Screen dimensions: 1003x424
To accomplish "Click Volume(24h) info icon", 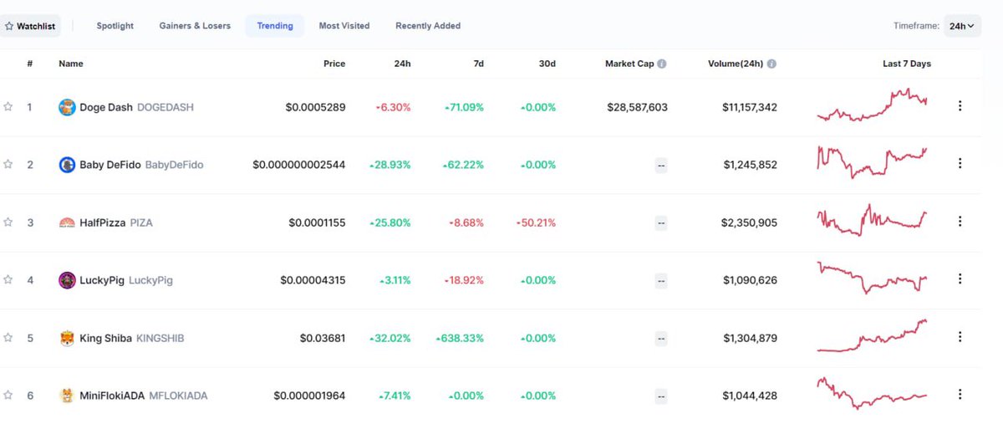I will tap(771, 64).
